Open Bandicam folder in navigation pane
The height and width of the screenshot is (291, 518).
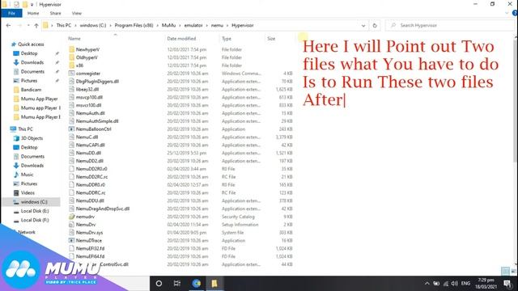(x=31, y=90)
